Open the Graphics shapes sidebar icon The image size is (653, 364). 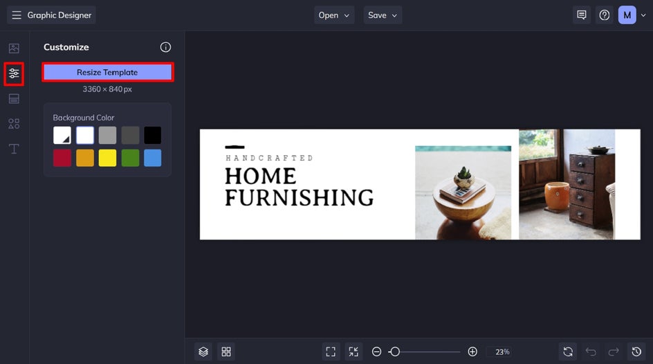click(x=14, y=124)
